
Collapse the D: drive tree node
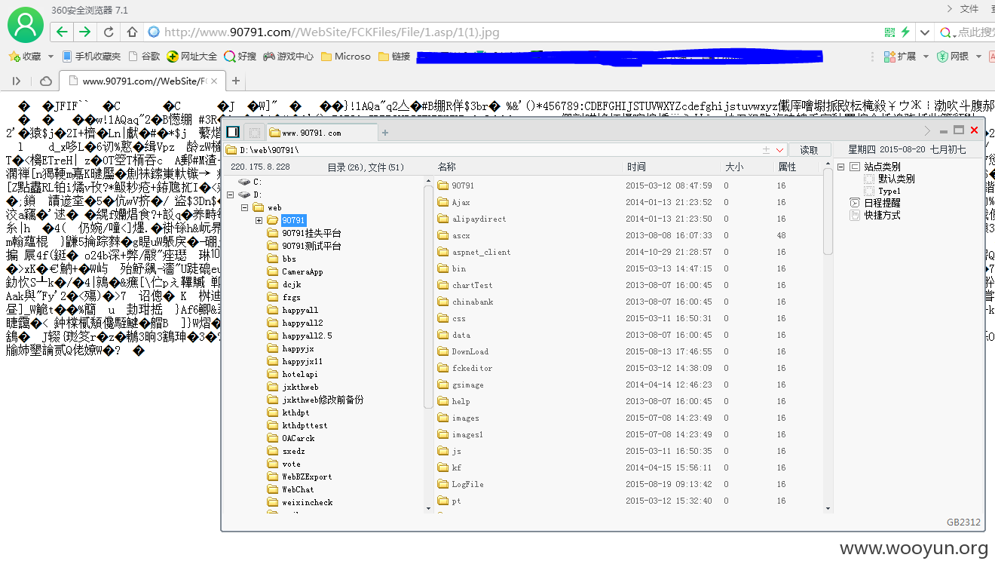click(x=230, y=195)
